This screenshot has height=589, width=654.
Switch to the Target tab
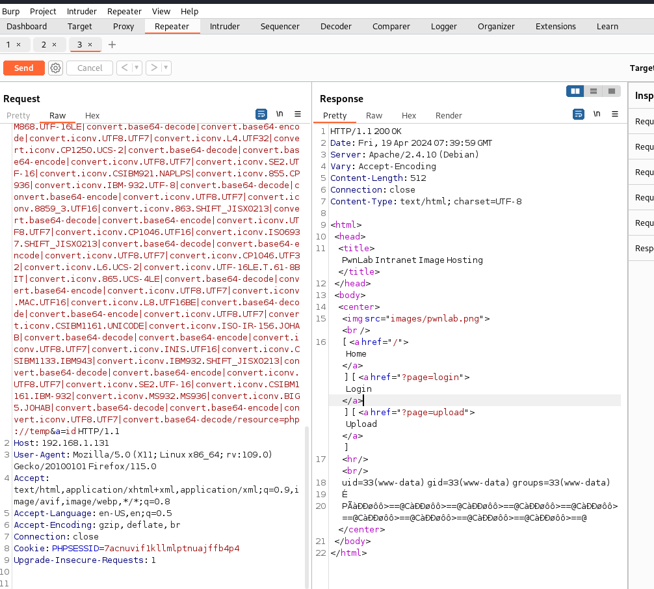coord(80,26)
